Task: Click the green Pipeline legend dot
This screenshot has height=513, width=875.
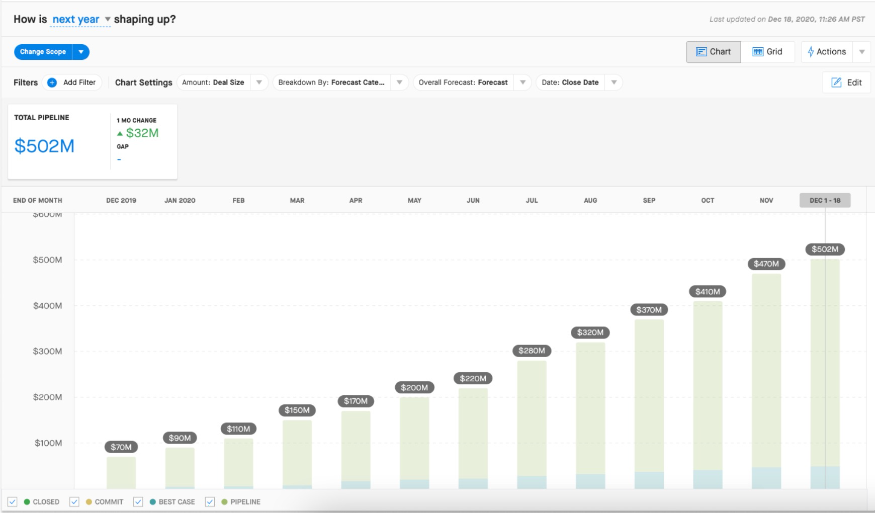Action: pyautogui.click(x=224, y=502)
